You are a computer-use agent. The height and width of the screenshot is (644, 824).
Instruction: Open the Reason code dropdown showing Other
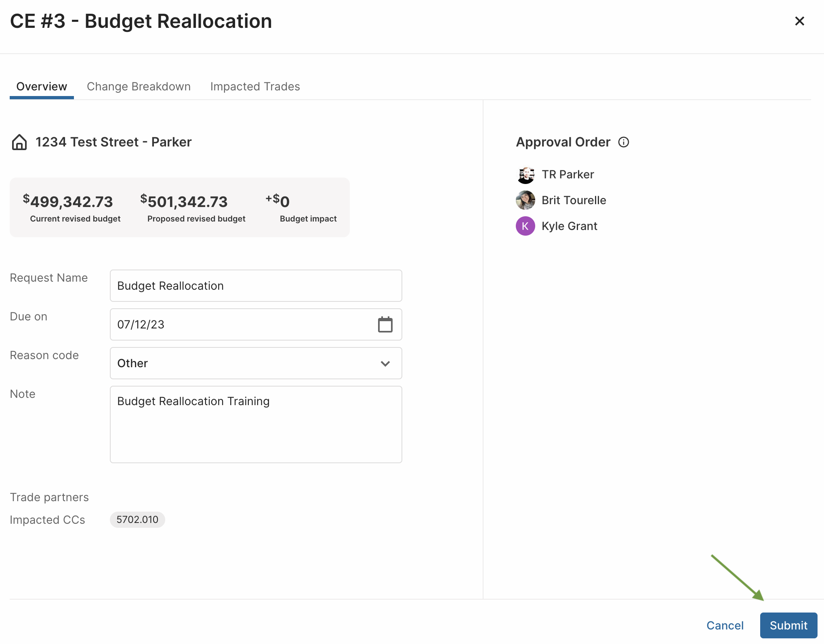(x=256, y=363)
